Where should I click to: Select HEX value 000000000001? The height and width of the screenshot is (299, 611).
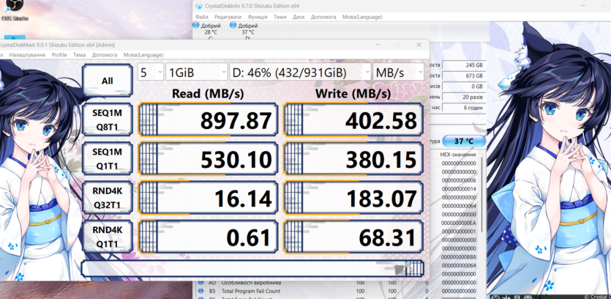click(459, 232)
